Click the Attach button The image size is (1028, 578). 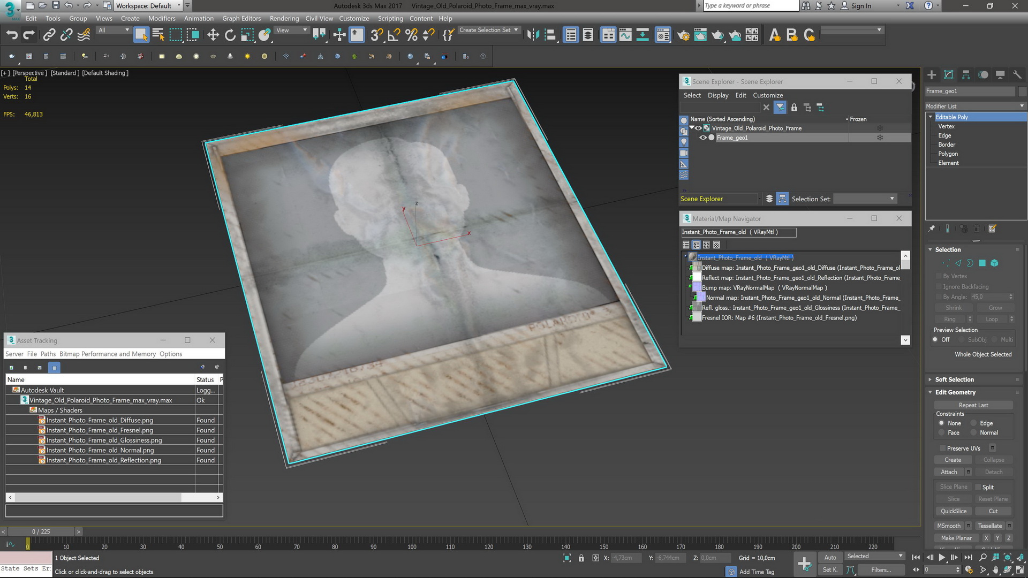click(x=949, y=472)
